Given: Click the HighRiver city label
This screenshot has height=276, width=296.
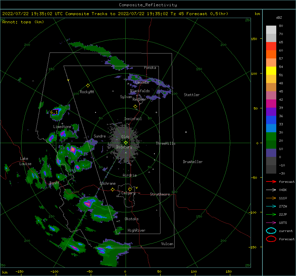Looking at the screenshot, I should coord(136,230).
